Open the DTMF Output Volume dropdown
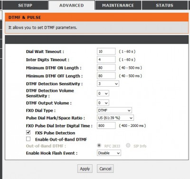The height and width of the screenshot is (179, 190). pyautogui.click(x=103, y=103)
